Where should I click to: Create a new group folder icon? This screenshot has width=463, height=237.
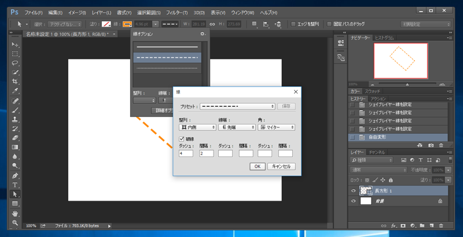(x=422, y=226)
